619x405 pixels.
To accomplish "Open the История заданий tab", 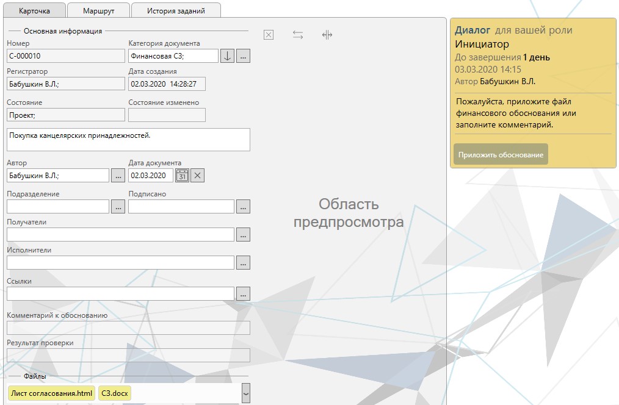I will (176, 11).
